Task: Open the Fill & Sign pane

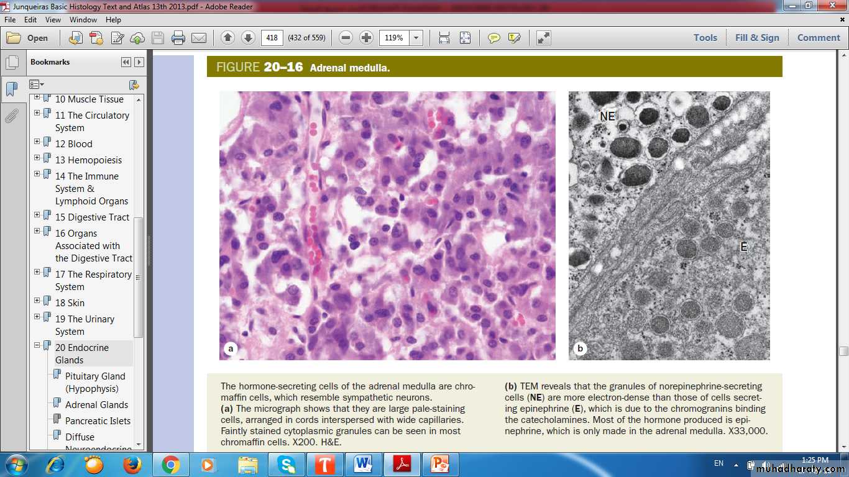Action: (756, 38)
